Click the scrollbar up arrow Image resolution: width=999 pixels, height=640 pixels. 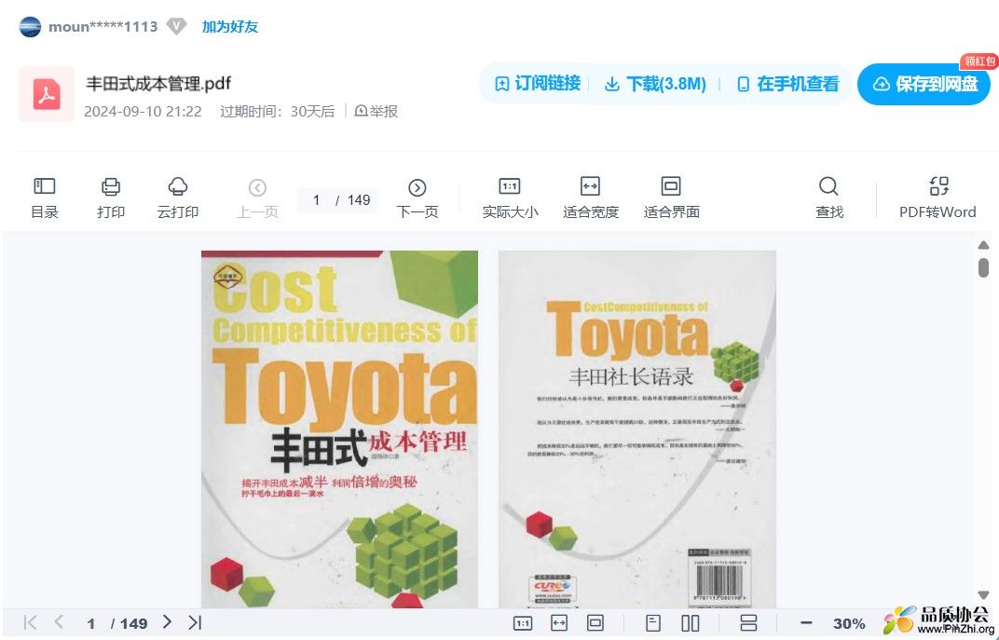(x=984, y=245)
